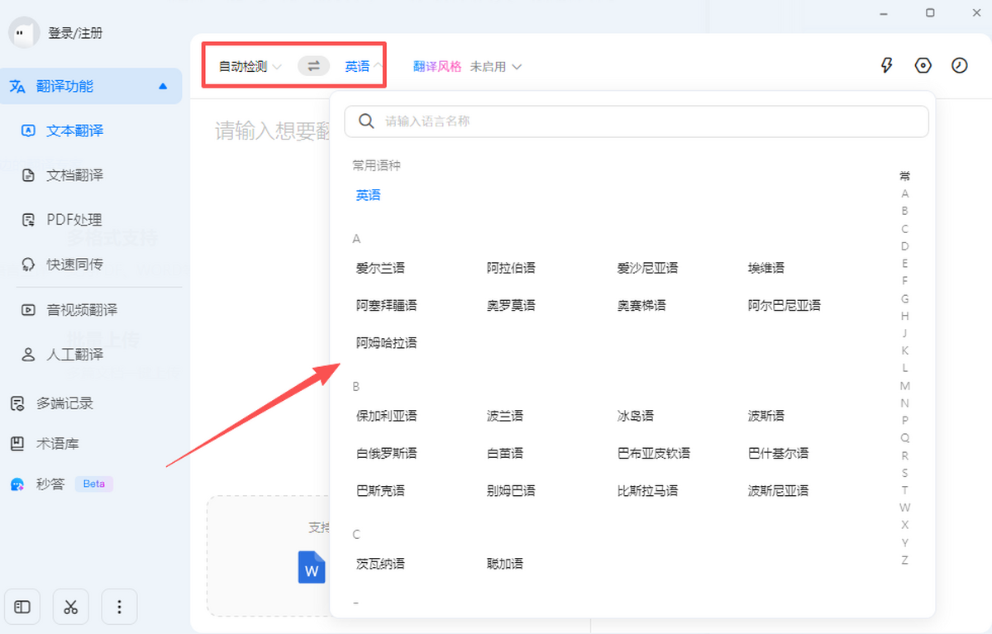Click the lightning bolt quick icon
This screenshot has width=992, height=634.
click(x=887, y=65)
